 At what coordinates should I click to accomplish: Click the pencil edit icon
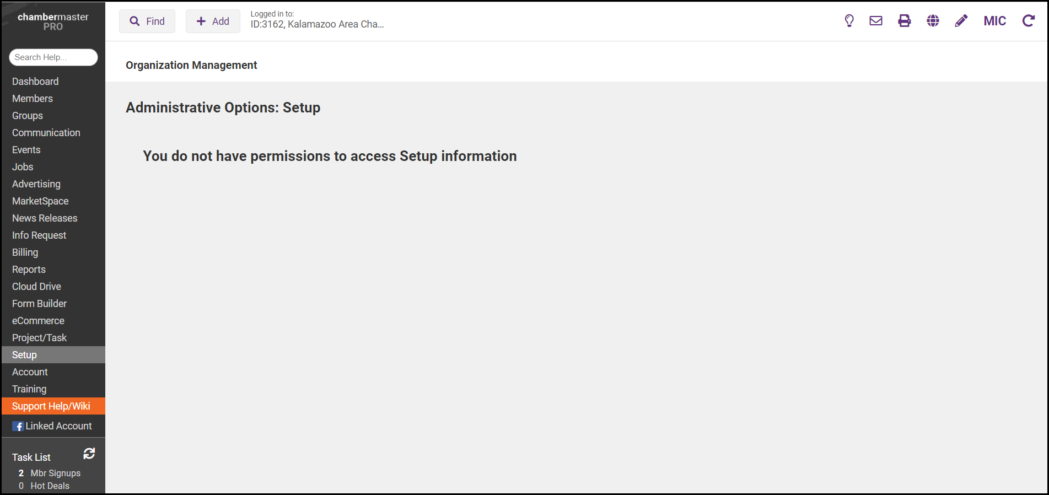[x=961, y=21]
